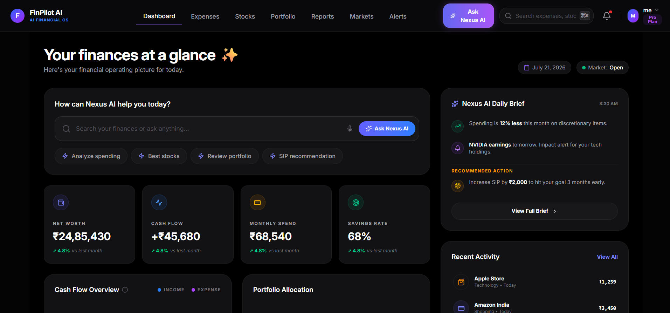This screenshot has height=313, width=670.
Task: Click the ⌘K shortcut badge
Action: click(585, 15)
